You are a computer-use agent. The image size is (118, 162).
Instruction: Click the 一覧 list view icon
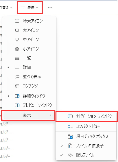(17, 58)
